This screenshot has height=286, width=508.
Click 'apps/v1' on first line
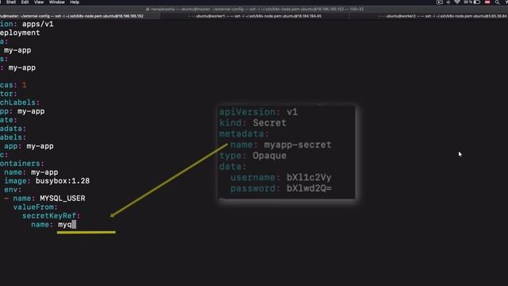[38, 24]
